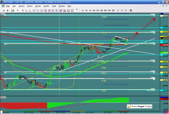This screenshot has width=169, height=114.
Task: Click the top pale-yellow 0.9304 price tag
Action: (x=164, y=16)
